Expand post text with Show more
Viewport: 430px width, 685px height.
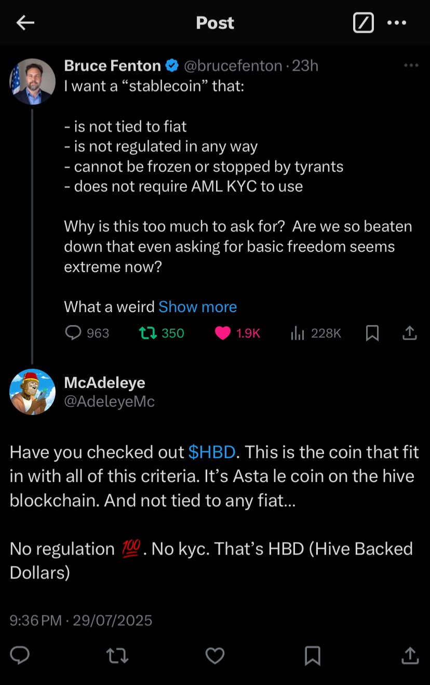coord(197,307)
